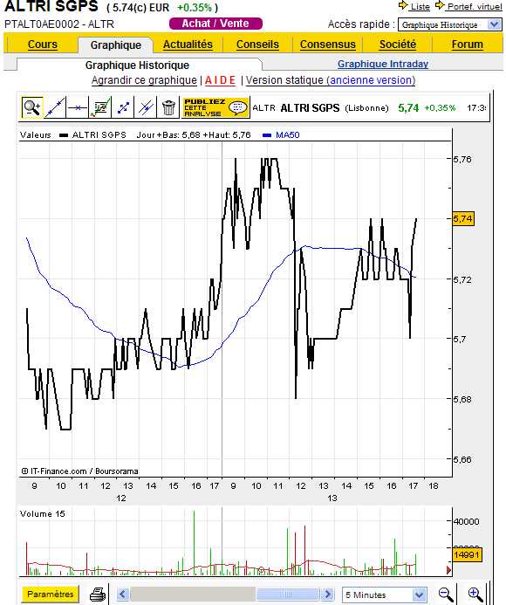Open the Conseils tab

pos(257,45)
